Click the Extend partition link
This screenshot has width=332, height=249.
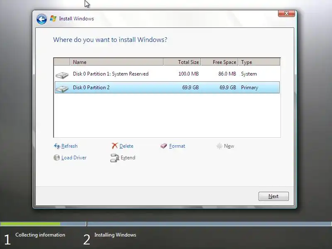[128, 158]
